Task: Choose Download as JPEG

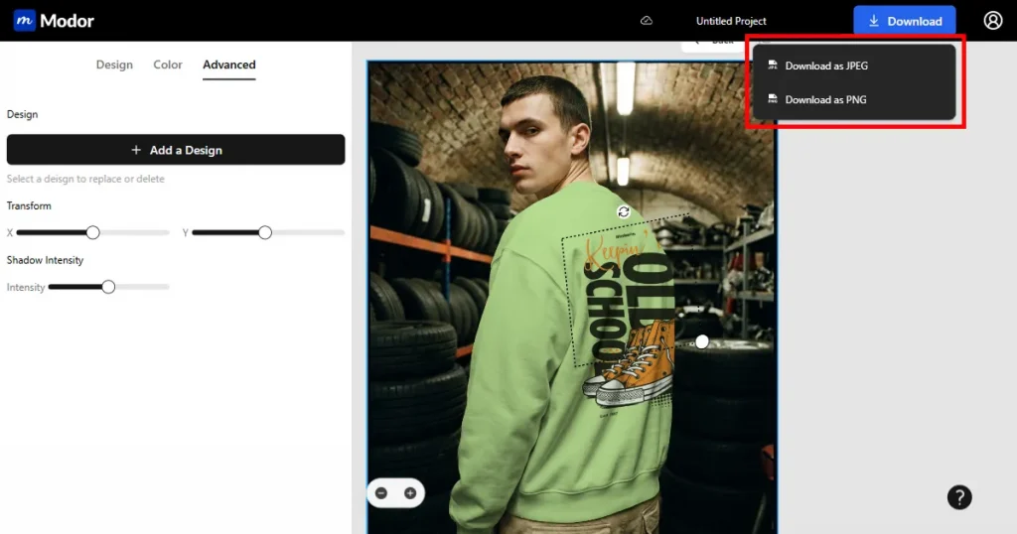Action: click(x=825, y=67)
